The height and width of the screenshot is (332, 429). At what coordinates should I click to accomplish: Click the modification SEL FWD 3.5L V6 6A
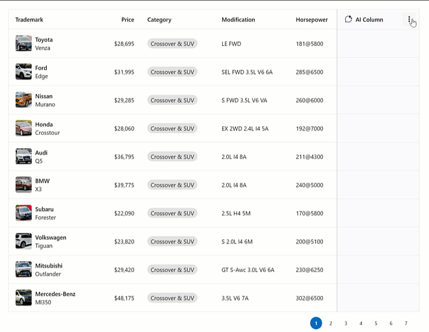(247, 72)
